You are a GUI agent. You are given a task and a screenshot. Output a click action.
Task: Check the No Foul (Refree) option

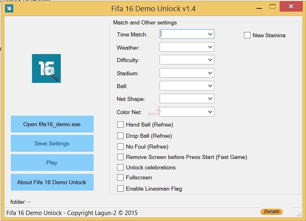point(120,147)
